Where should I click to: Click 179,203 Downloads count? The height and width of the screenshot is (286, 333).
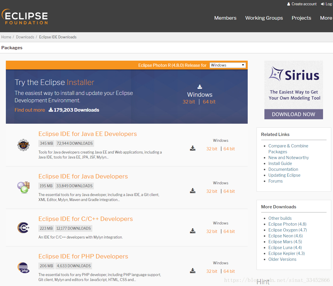[74, 110]
